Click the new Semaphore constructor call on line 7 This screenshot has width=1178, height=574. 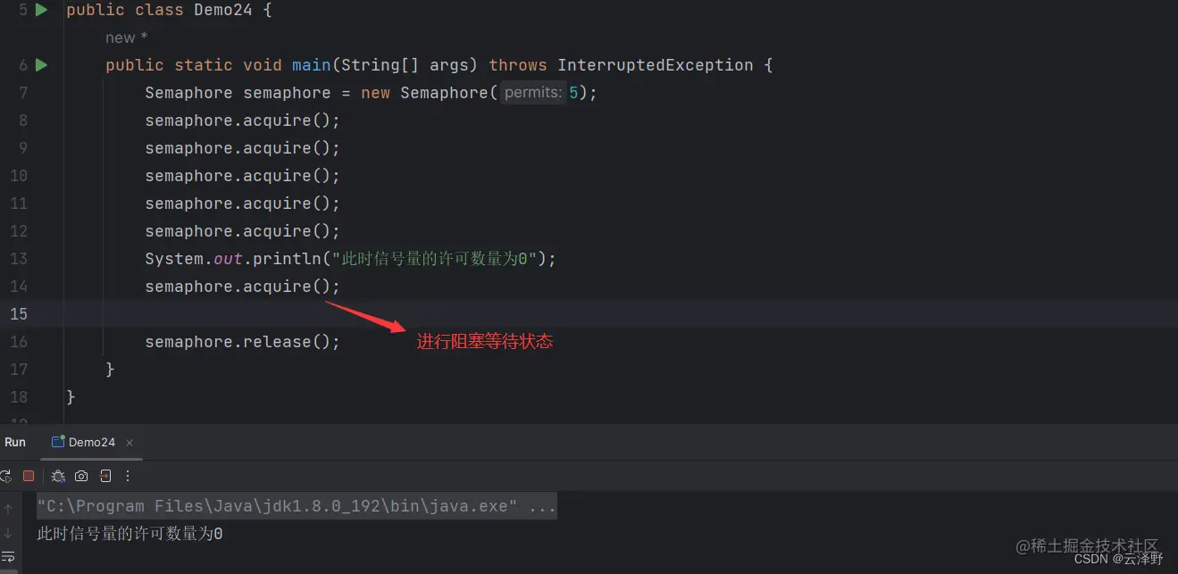pyautogui.click(x=479, y=93)
